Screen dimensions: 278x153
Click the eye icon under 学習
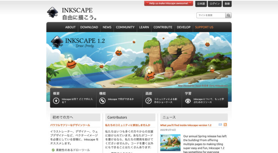tap(188, 101)
